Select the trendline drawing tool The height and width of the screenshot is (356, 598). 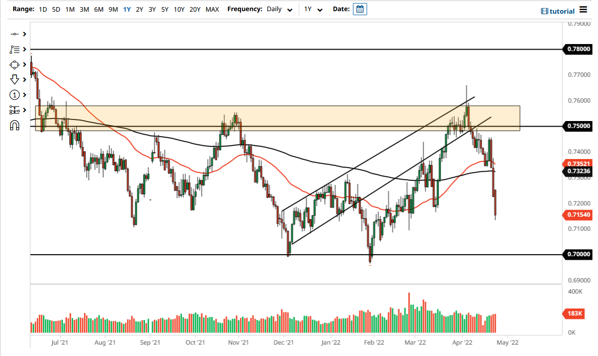[14, 34]
